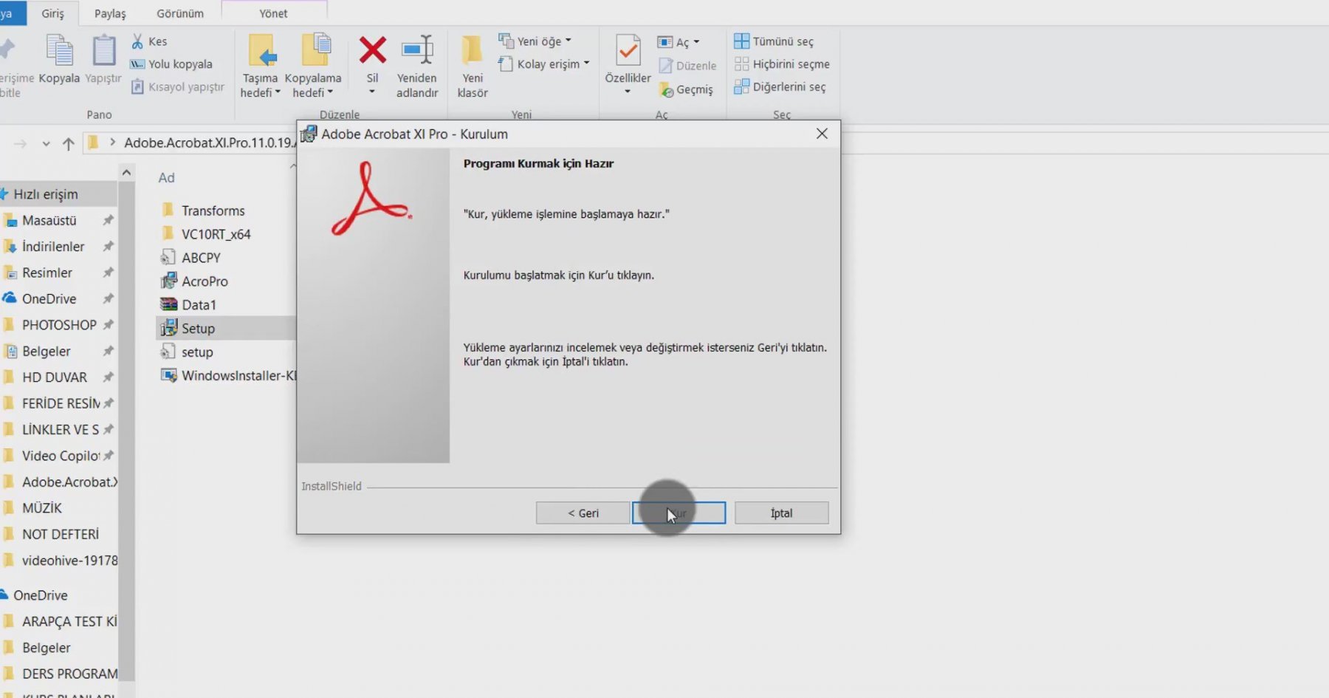Open Taşıma hedefi move-to menu
The width and height of the screenshot is (1329, 698).
pos(261,66)
